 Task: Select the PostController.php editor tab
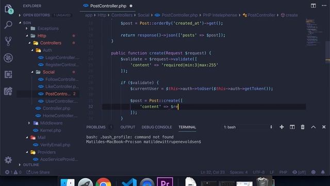click(108, 6)
